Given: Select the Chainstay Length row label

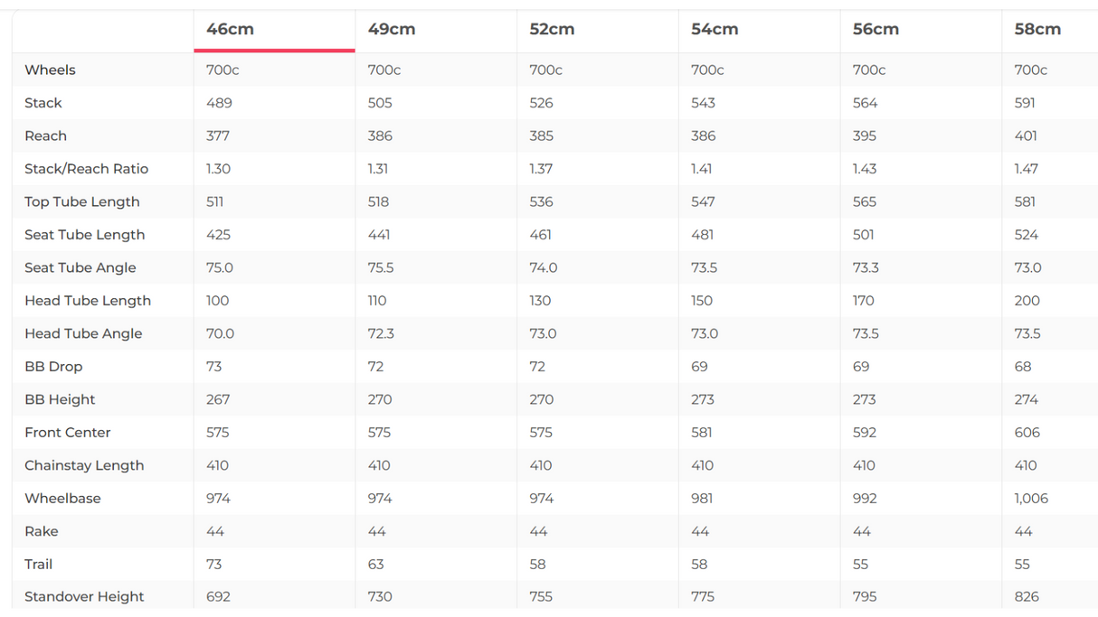Looking at the screenshot, I should [x=84, y=466].
